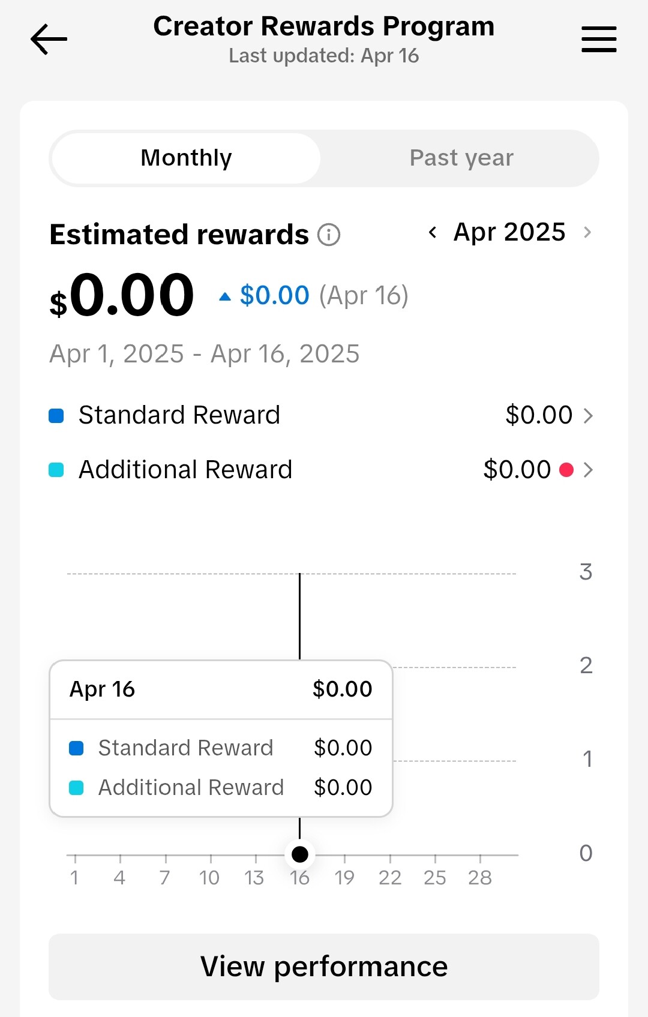Select day 28 on the chart axis

(480, 878)
